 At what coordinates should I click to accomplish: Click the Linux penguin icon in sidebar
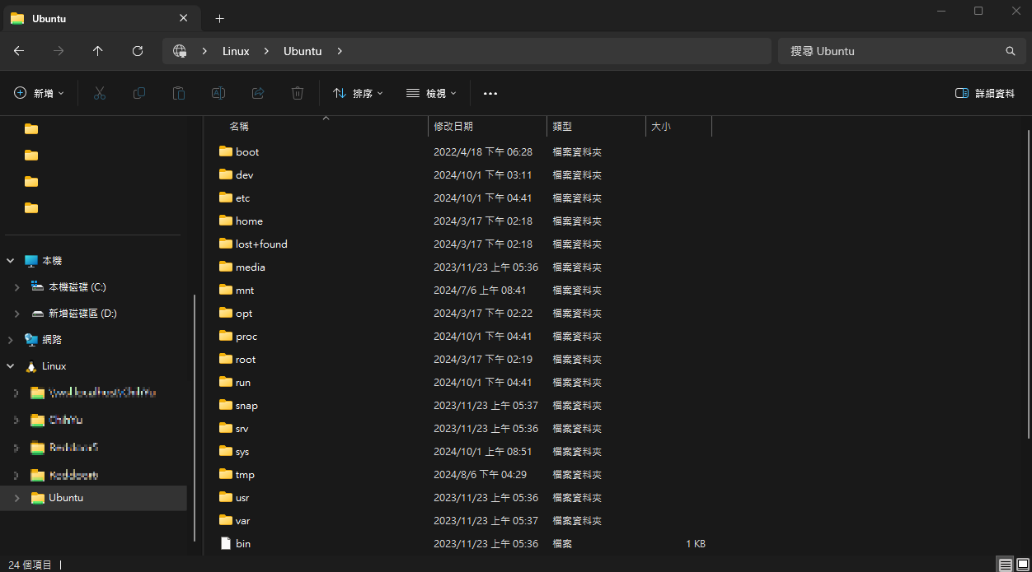31,366
